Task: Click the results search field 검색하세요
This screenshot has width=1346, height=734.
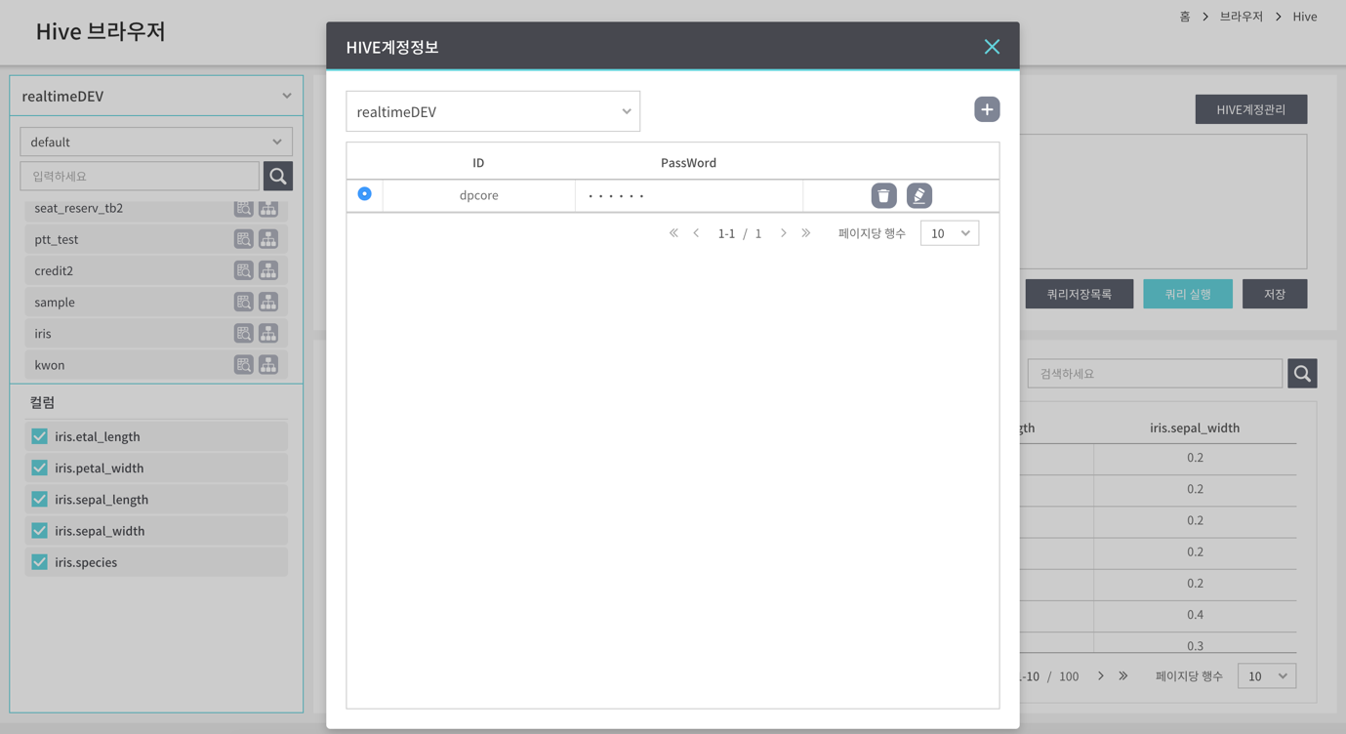Action: click(x=1155, y=373)
